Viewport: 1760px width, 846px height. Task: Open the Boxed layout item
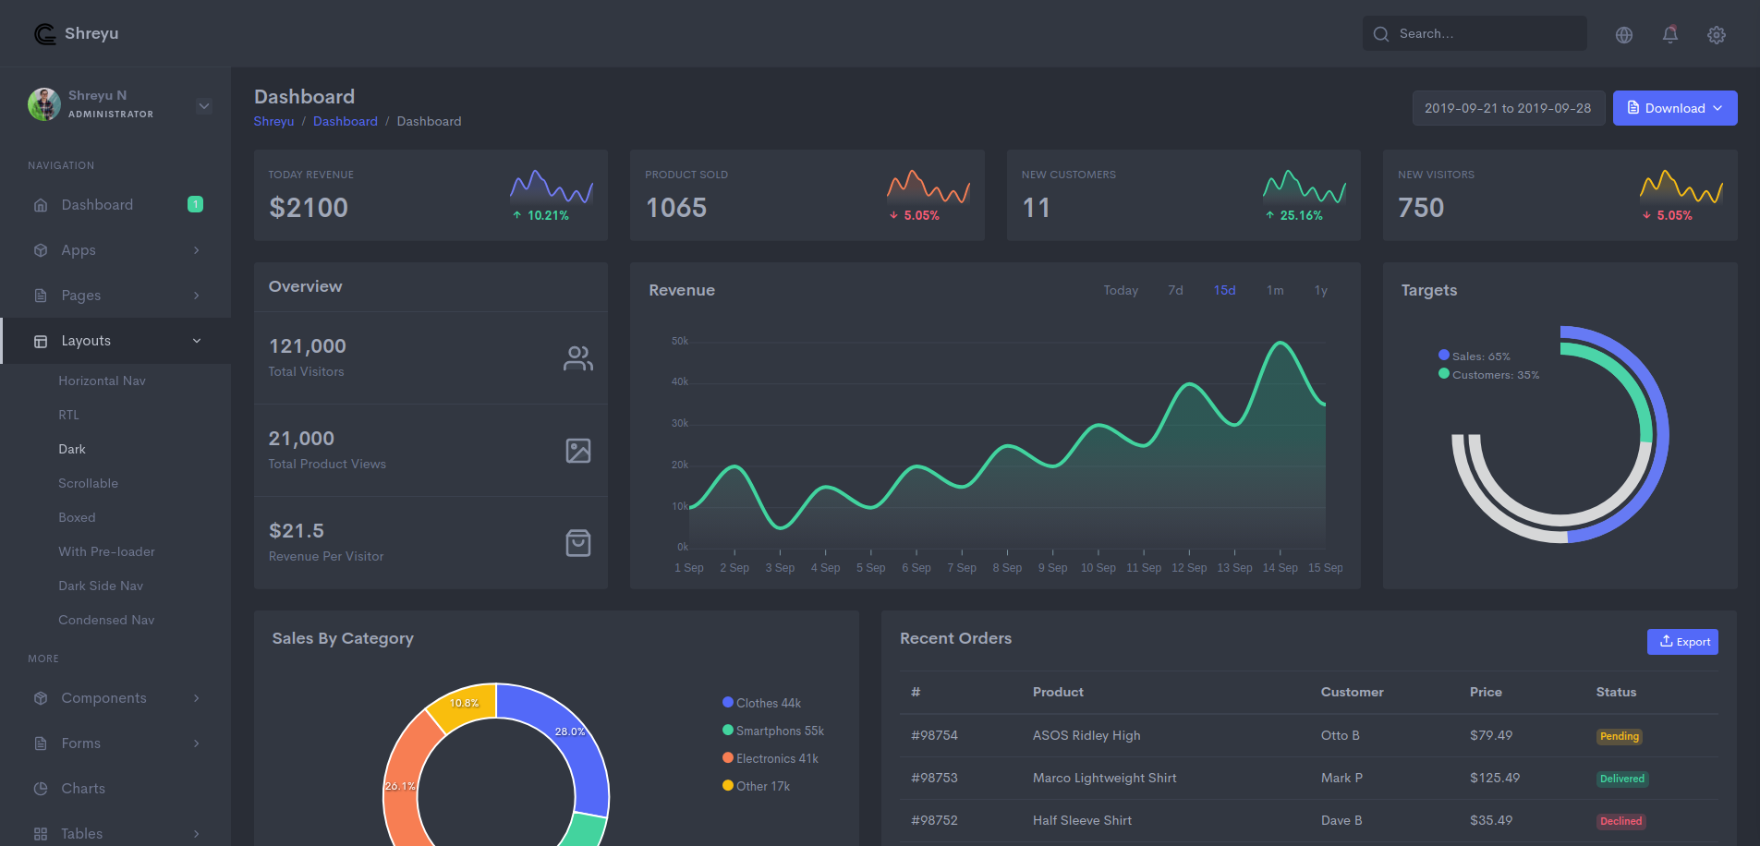pos(78,517)
